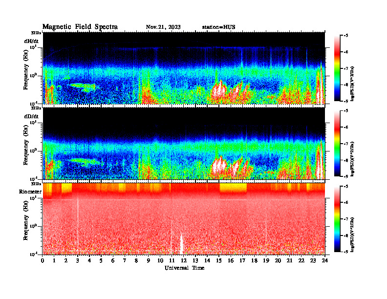The width and height of the screenshot is (387, 299).
Task: Click hour tick label "11" on time axis
Action: (172, 260)
